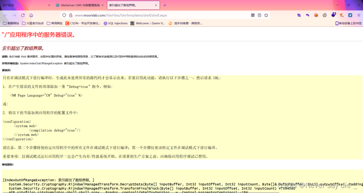
Task: Open the 选手训练营 网络安 bookmark
Action: point(186,23)
